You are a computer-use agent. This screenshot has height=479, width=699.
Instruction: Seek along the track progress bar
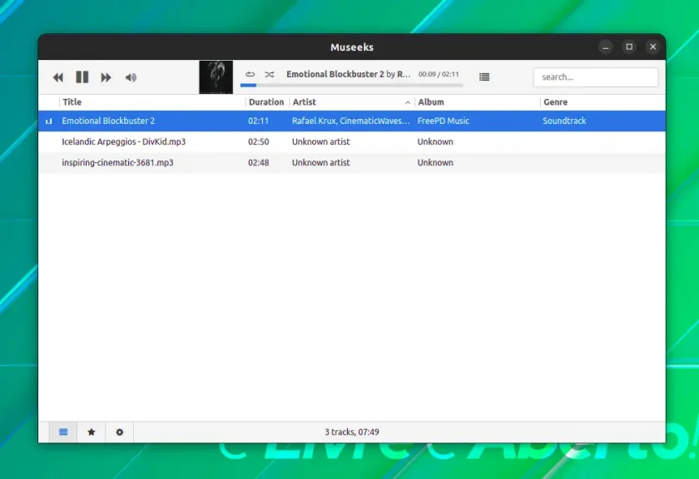tap(351, 85)
